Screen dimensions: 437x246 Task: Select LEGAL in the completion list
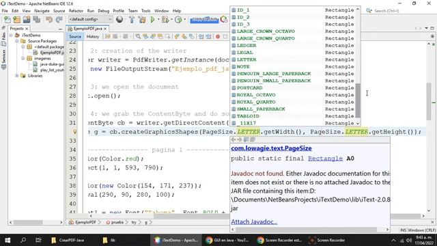tap(293, 53)
